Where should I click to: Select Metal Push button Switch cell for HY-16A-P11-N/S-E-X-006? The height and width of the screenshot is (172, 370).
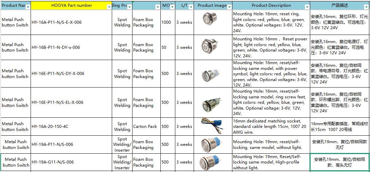[16, 22]
